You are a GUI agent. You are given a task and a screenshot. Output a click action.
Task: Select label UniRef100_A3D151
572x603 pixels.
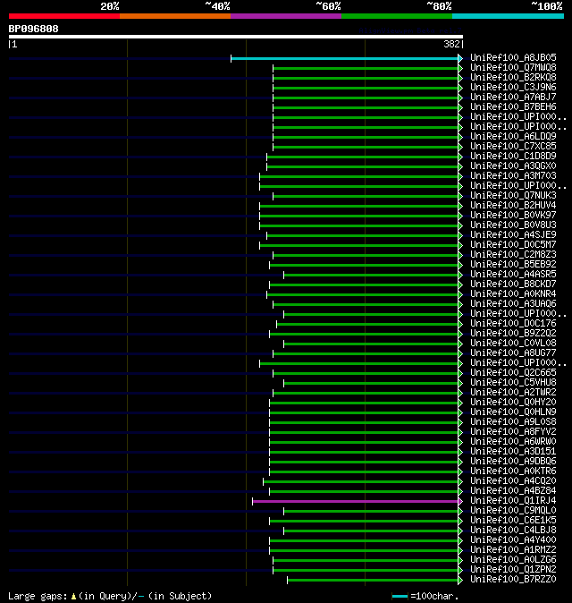point(513,452)
